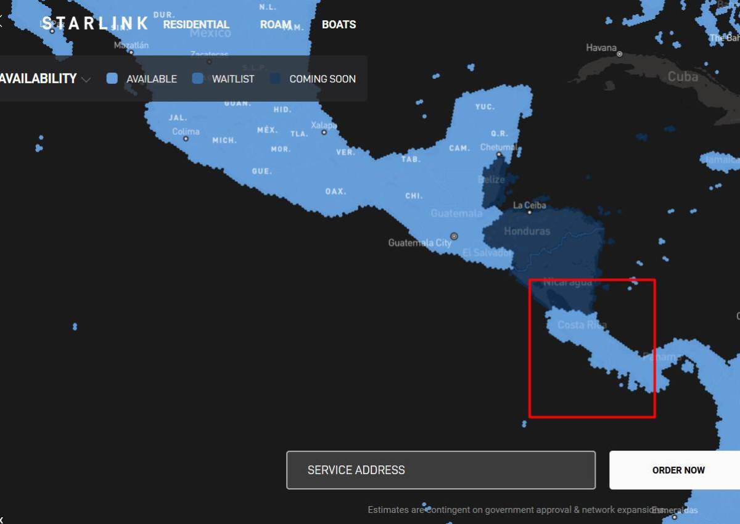Click the Colima city marker dot
Screen dimensions: 740x524
tap(186, 139)
